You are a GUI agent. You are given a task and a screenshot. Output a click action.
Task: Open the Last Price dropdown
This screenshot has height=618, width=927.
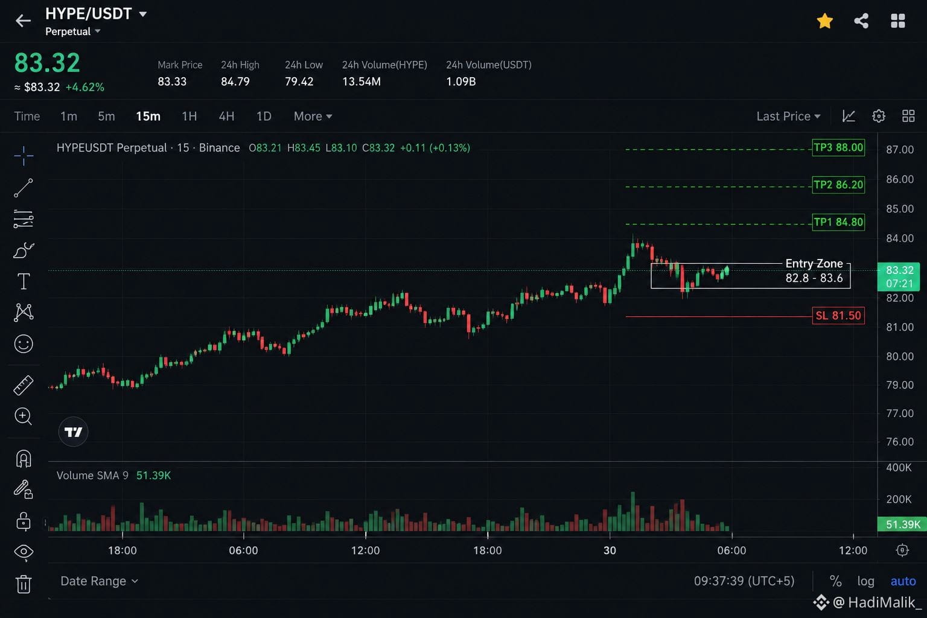788,116
